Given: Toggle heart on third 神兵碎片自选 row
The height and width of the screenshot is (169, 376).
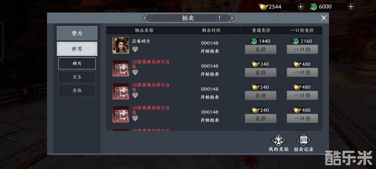Looking at the screenshot, I should pos(135,118).
